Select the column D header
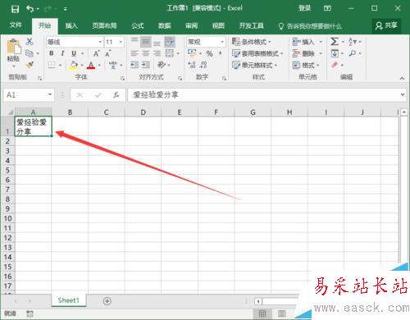 (x=143, y=112)
